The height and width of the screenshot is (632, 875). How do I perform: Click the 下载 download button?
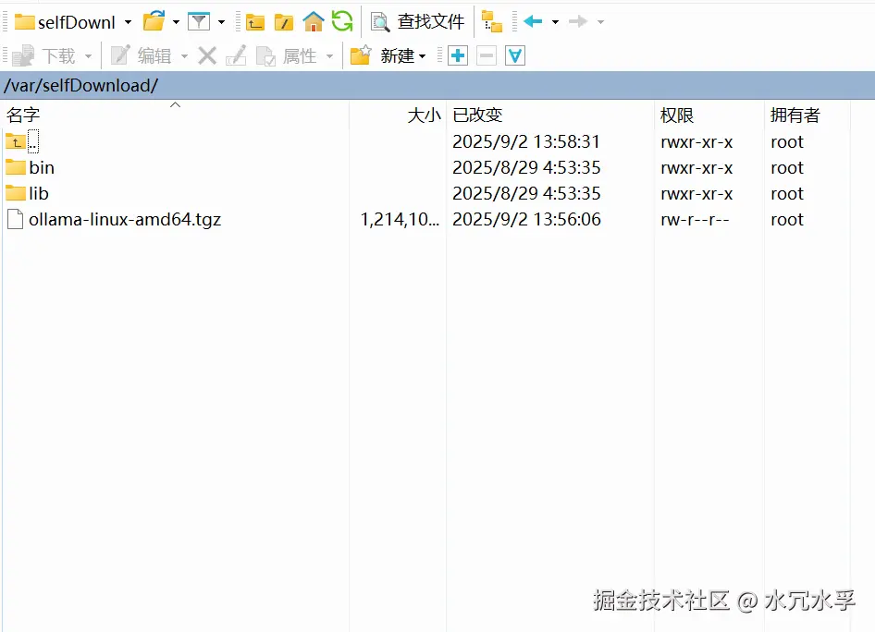pyautogui.click(x=43, y=55)
